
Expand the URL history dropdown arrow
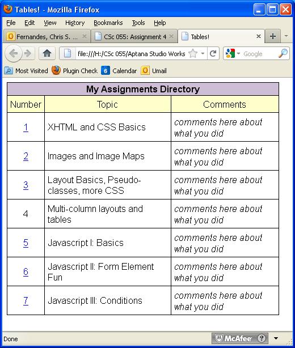[x=203, y=53]
